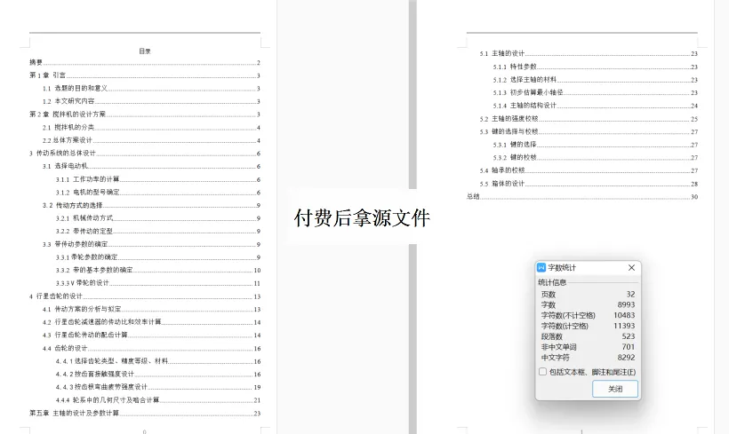Open contents entry 第1章 引言
The height and width of the screenshot is (434, 729).
[x=145, y=75]
